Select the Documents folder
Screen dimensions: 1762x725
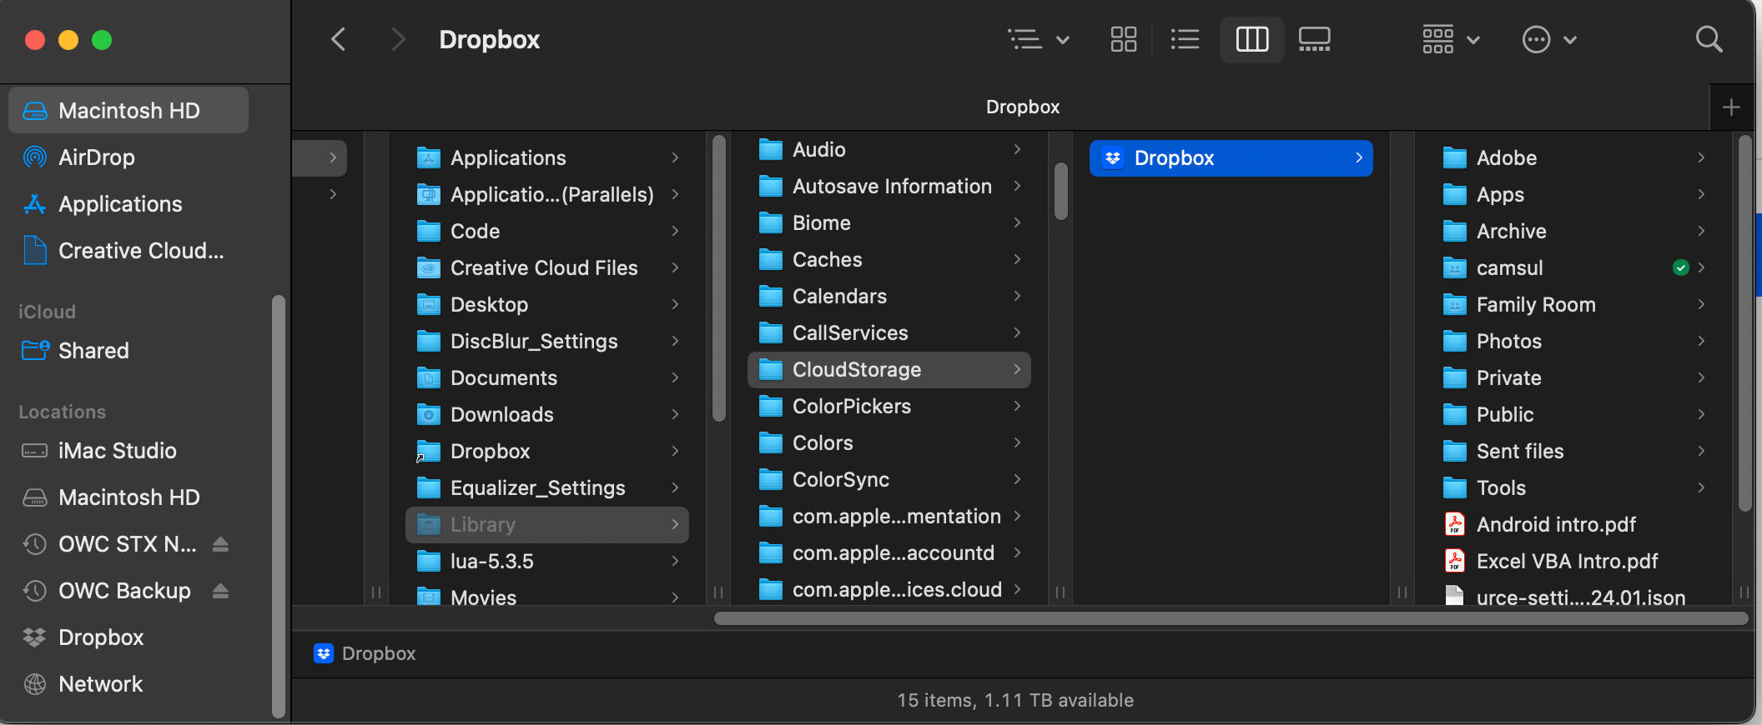(x=547, y=377)
